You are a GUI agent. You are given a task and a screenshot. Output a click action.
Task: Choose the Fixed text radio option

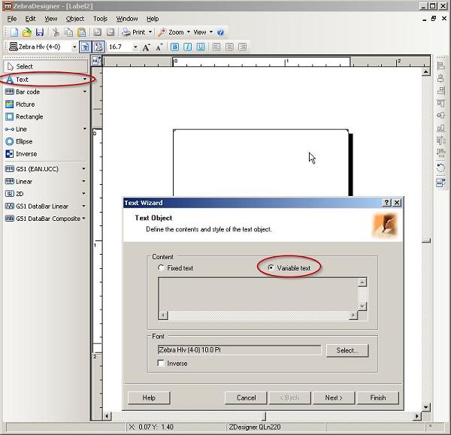click(161, 267)
